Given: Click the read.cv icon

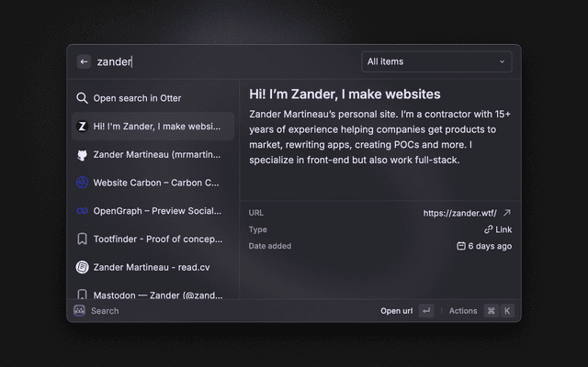Looking at the screenshot, I should click(x=82, y=267).
